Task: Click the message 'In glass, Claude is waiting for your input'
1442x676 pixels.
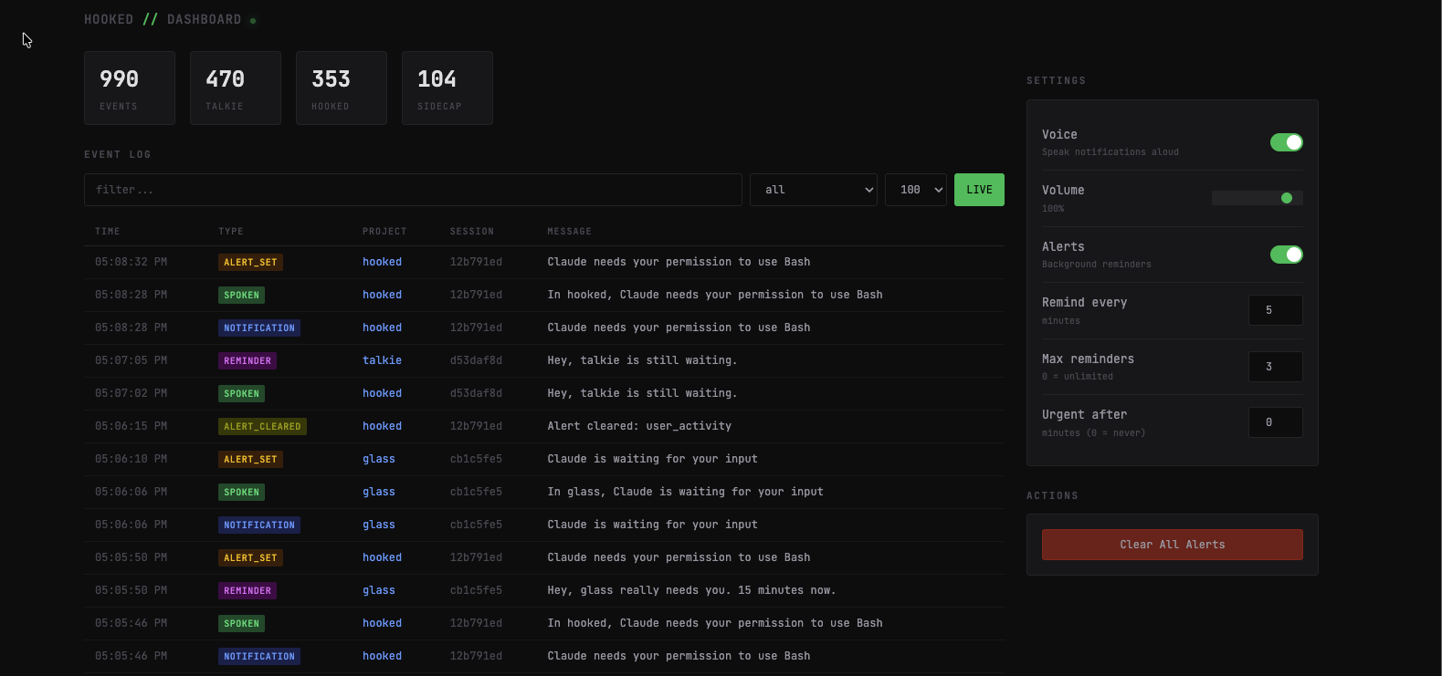Action: pyautogui.click(x=685, y=492)
